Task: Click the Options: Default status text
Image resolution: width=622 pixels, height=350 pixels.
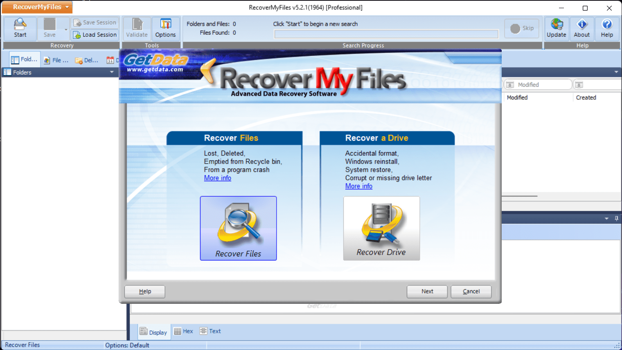Action: (127, 346)
